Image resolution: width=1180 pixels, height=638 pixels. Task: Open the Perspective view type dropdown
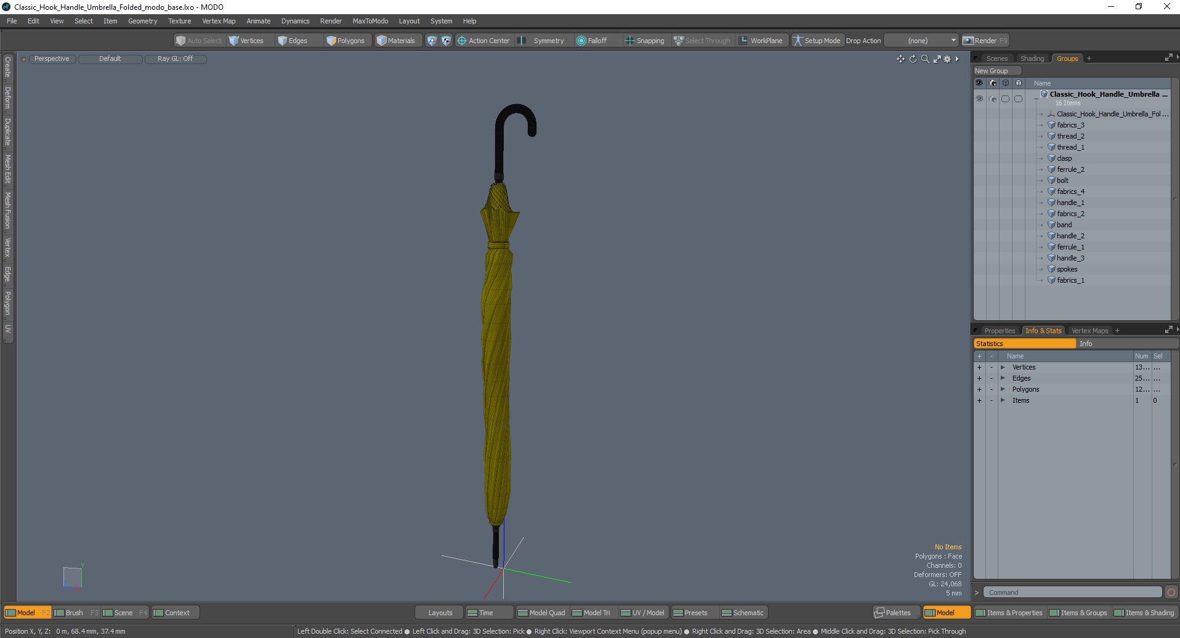(x=52, y=59)
